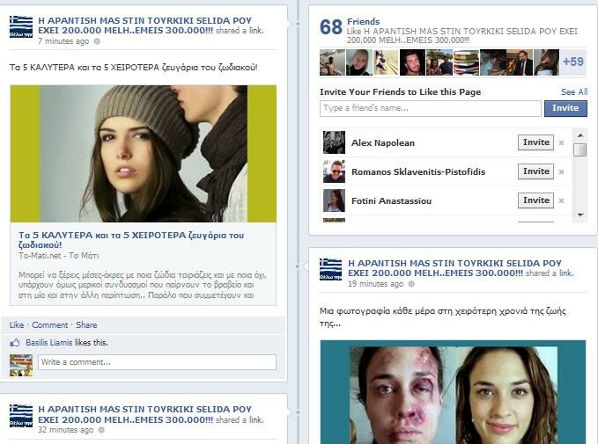The width and height of the screenshot is (598, 444).
Task: Focus the Type a friend's name field
Action: 431,108
